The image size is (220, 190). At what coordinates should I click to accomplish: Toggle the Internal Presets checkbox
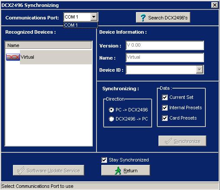(165, 108)
